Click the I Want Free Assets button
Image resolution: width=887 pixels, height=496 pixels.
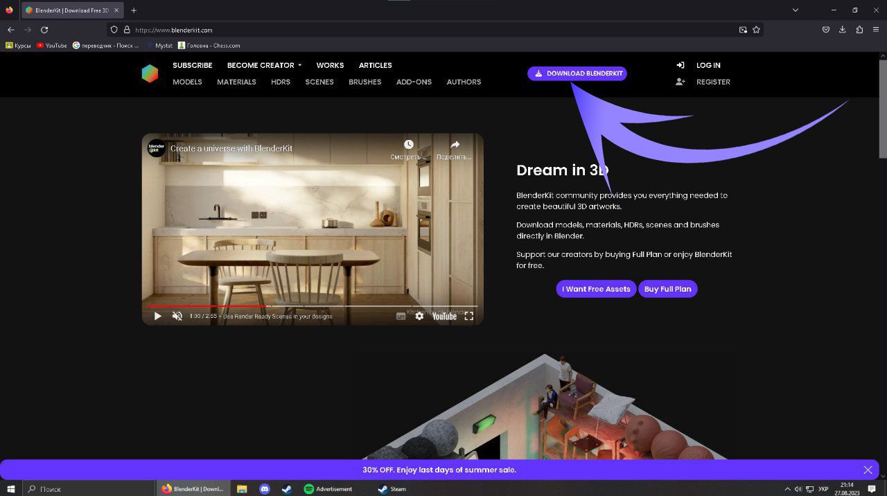click(x=596, y=289)
